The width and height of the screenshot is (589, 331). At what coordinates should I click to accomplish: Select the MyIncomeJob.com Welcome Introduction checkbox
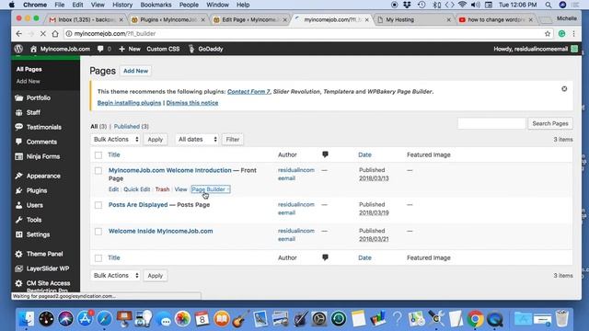pyautogui.click(x=98, y=170)
